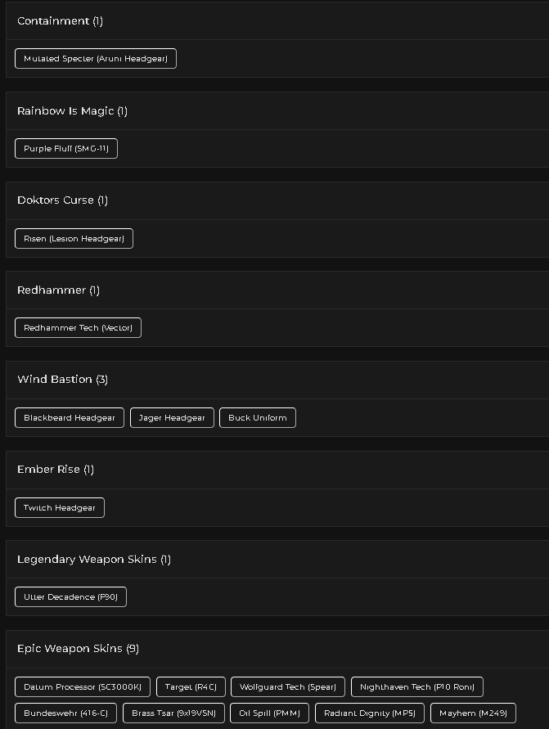The image size is (549, 729).
Task: Click the Mutated Specter (Aruni Headgear) tag
Action: click(x=95, y=59)
